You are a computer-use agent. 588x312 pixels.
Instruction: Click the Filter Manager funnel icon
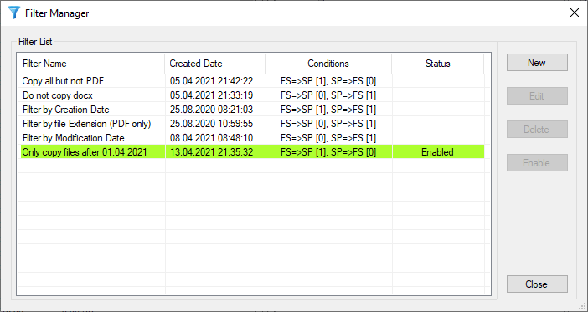(x=13, y=13)
